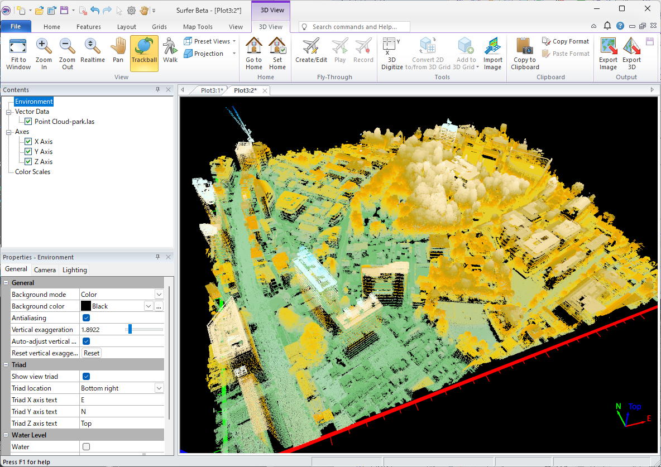Open the Background mode dropdown
Screen dimensions: 661x467
159,295
